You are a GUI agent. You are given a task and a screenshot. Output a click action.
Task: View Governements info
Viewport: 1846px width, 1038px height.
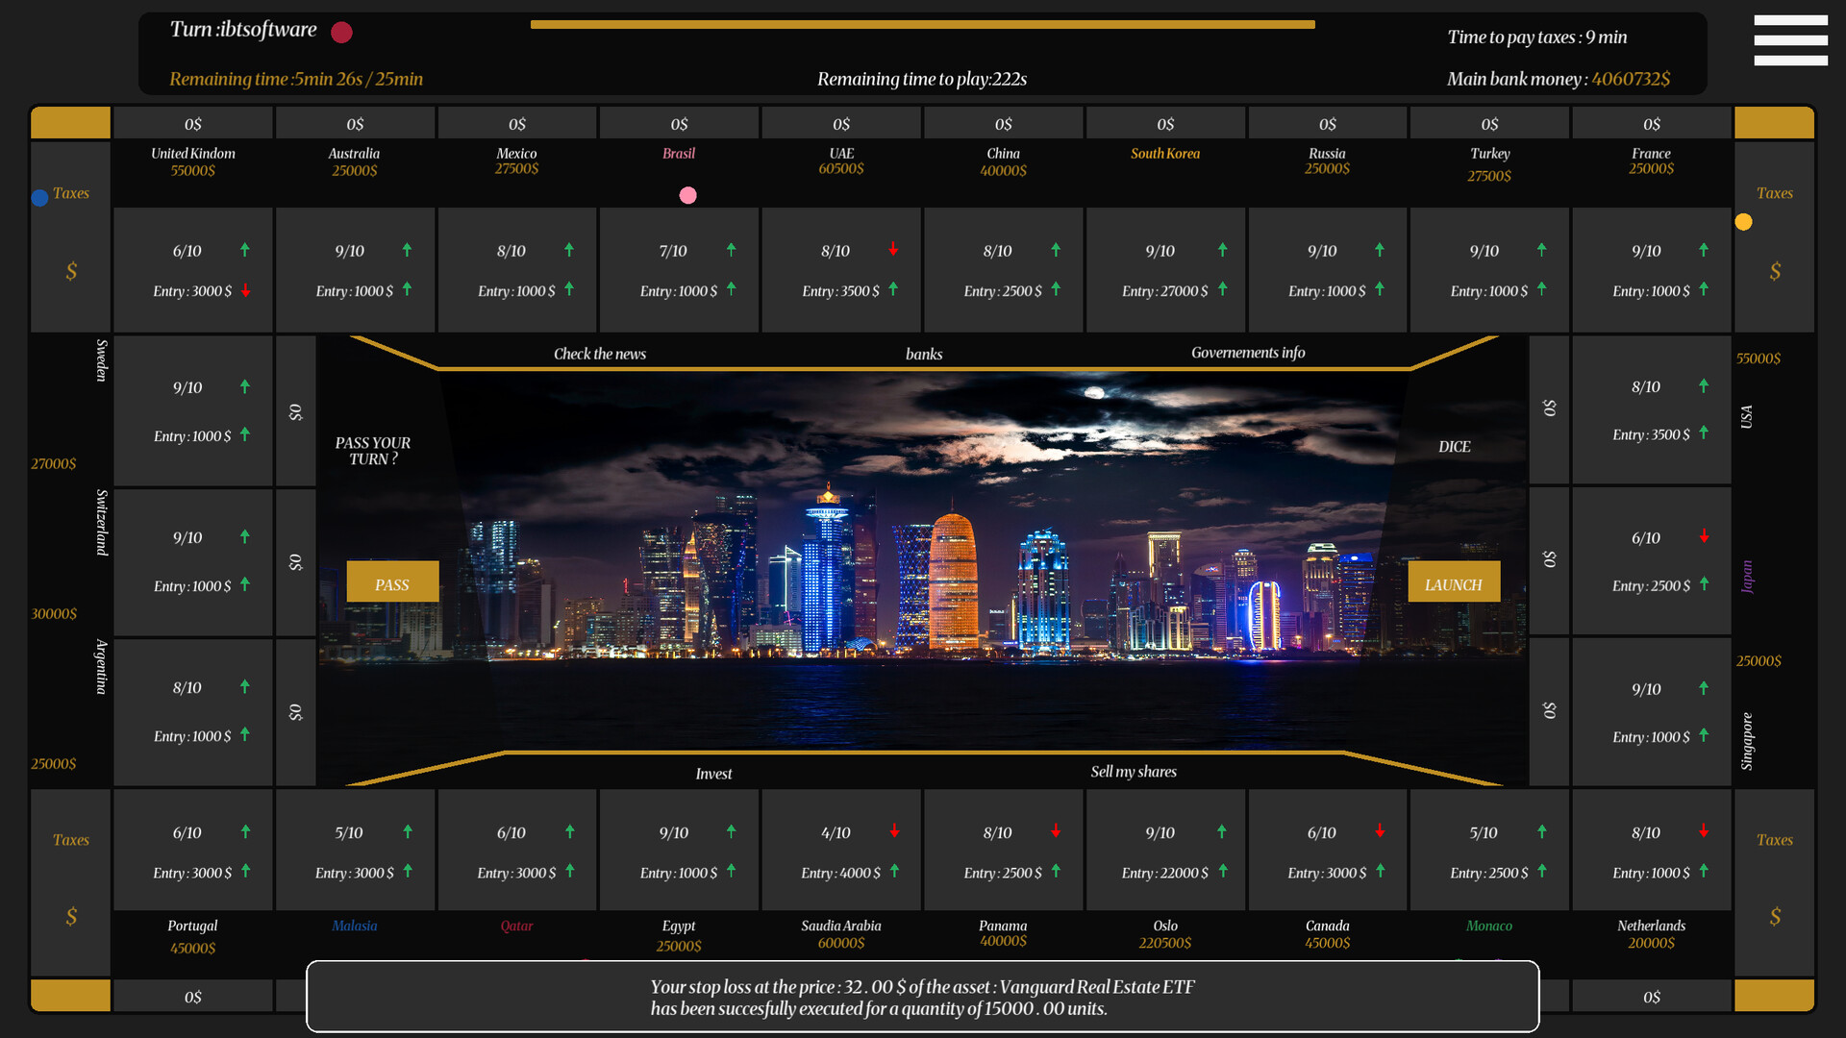1247,352
